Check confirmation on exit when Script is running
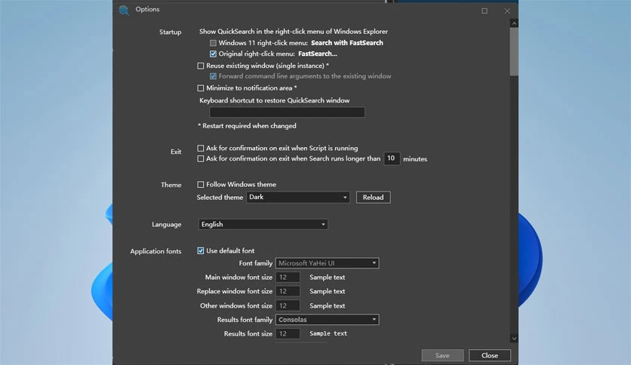The width and height of the screenshot is (631, 365). coord(201,149)
